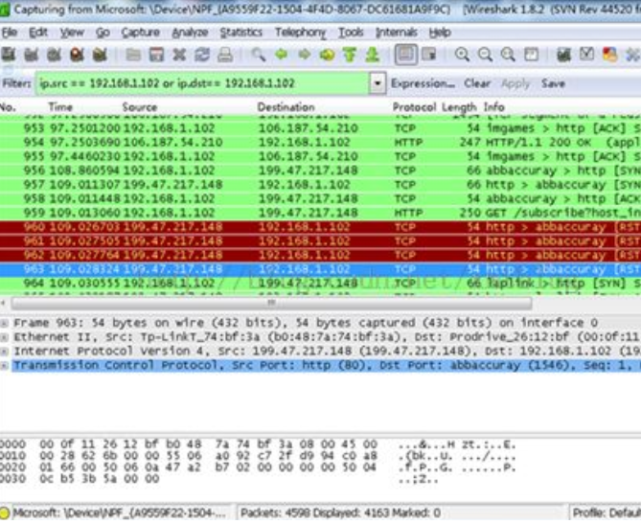Select packet 964 laplink SYN row

pyautogui.click(x=320, y=283)
